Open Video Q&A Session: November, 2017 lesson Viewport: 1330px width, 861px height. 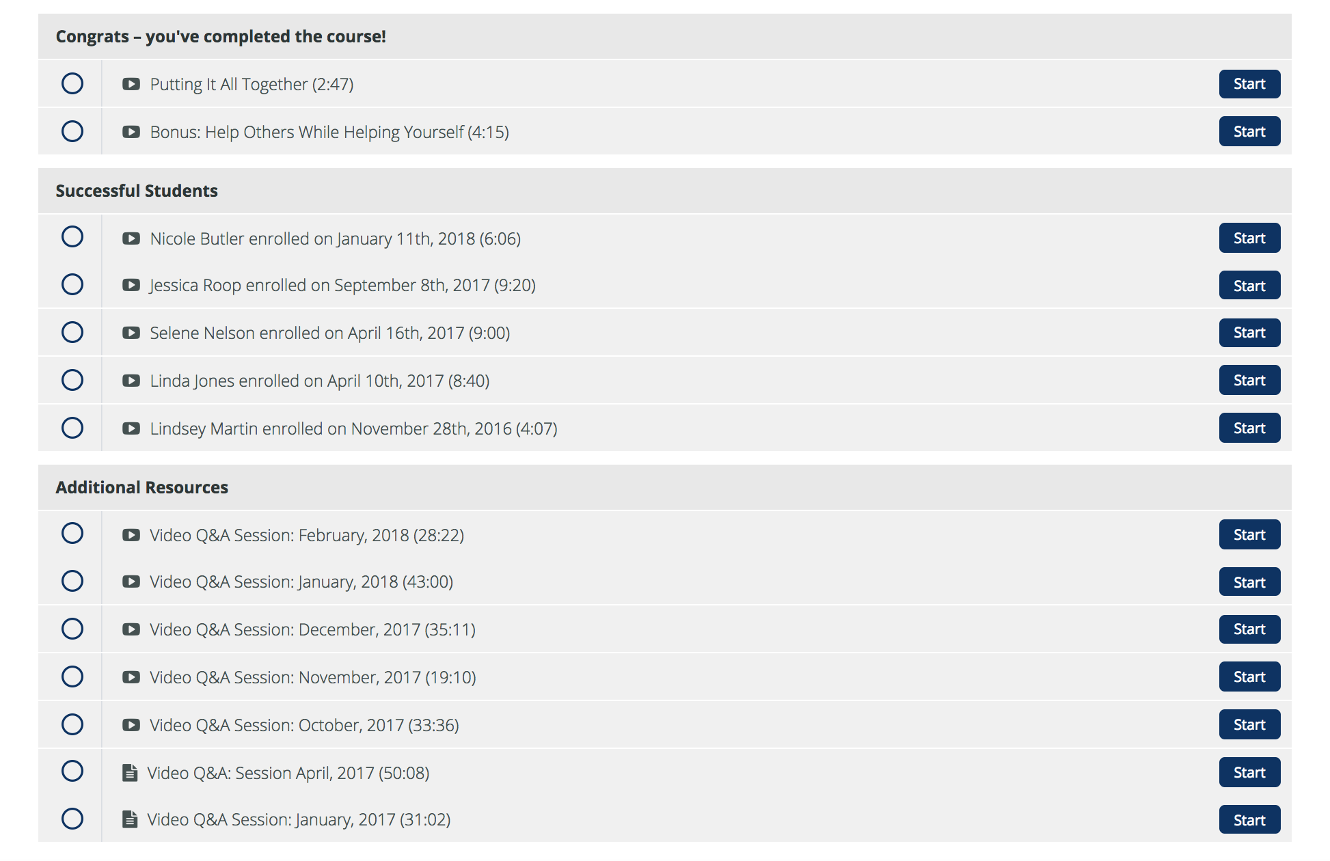313,677
